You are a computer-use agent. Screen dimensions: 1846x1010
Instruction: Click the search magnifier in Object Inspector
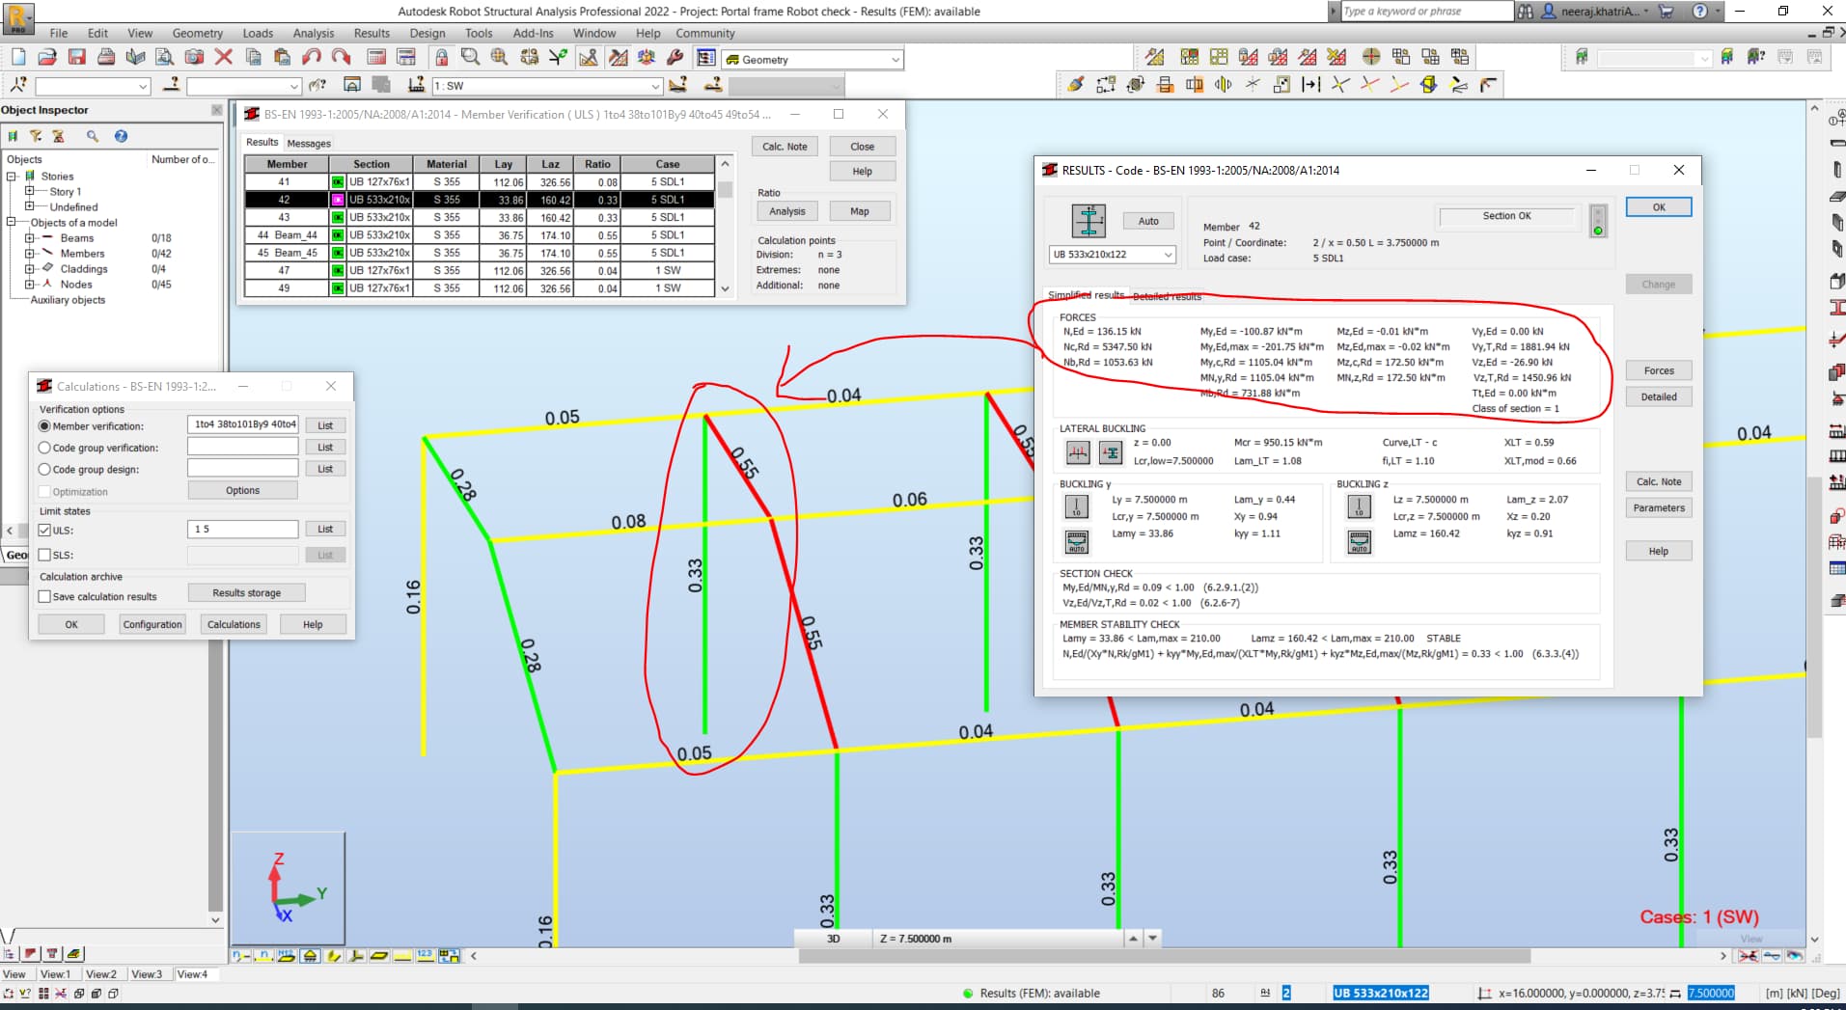pos(93,136)
